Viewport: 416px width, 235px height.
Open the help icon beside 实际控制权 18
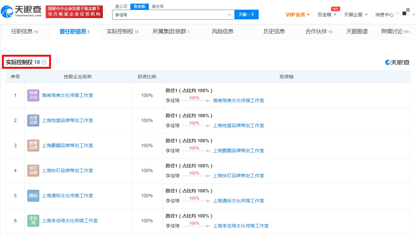[x=44, y=62]
